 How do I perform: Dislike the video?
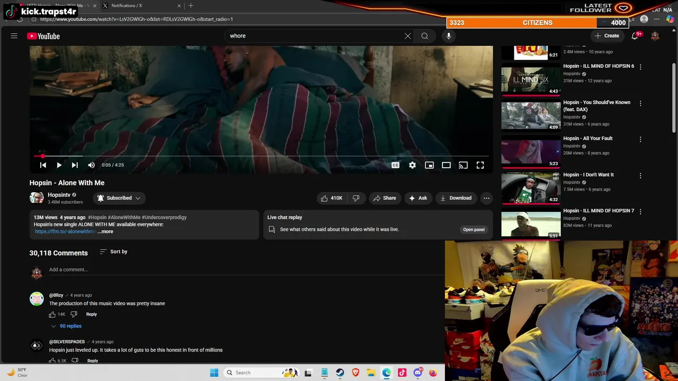pos(356,198)
